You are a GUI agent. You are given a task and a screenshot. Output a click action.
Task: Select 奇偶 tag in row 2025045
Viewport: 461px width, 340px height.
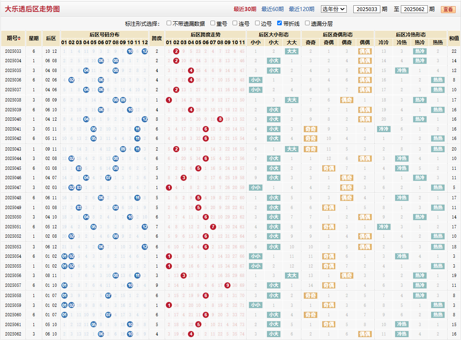[x=329, y=169]
